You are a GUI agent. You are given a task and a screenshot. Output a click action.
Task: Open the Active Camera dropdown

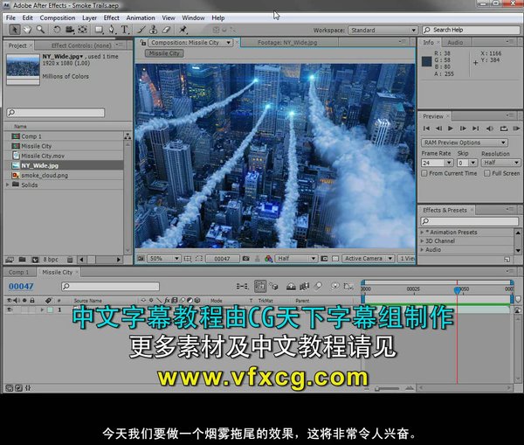pyautogui.click(x=368, y=259)
